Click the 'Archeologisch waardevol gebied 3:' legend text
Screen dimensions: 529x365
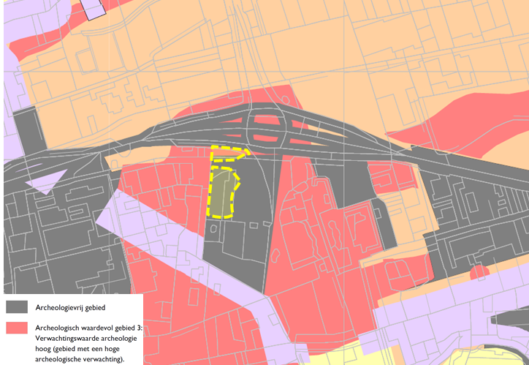pos(89,328)
